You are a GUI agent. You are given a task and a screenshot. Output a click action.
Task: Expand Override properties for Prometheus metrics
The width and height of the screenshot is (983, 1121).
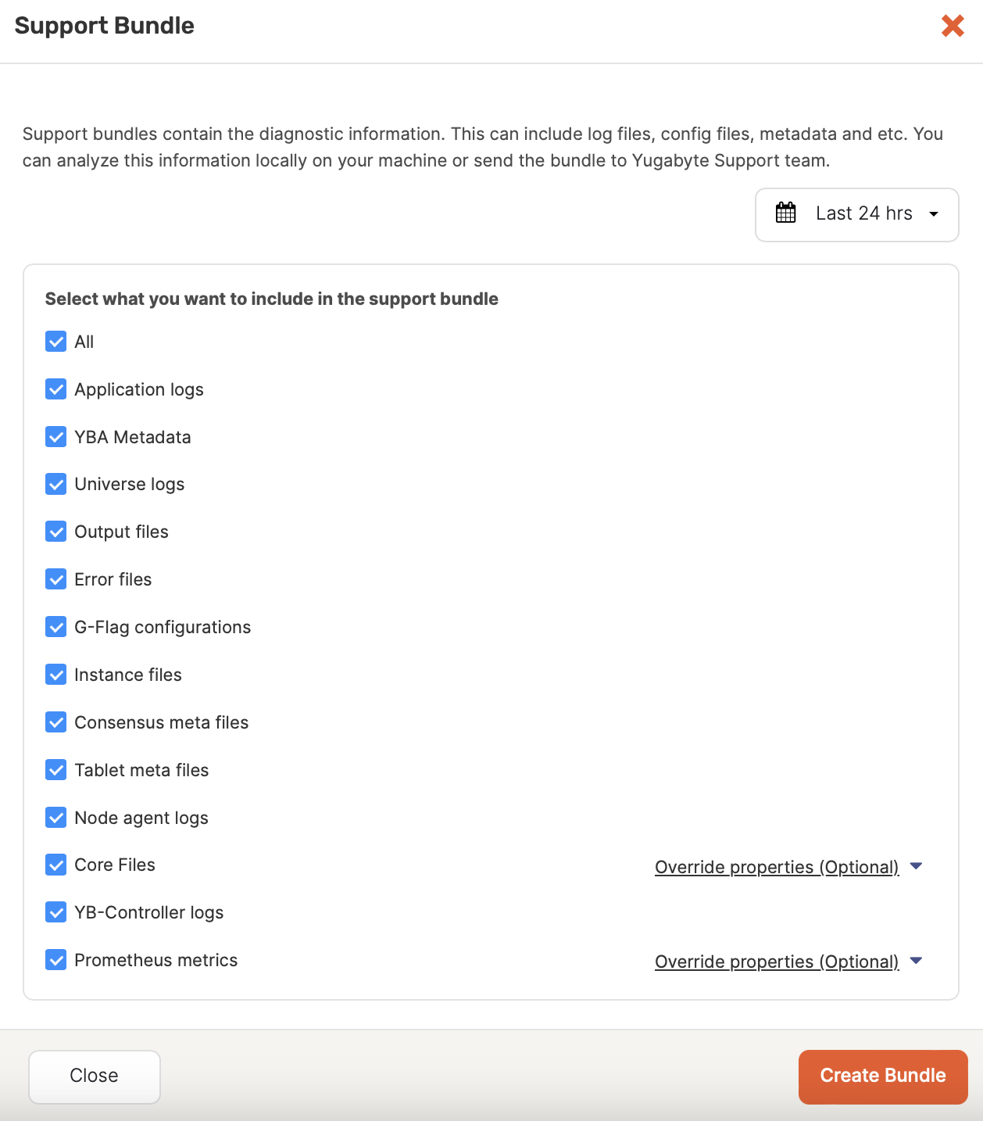tap(776, 962)
